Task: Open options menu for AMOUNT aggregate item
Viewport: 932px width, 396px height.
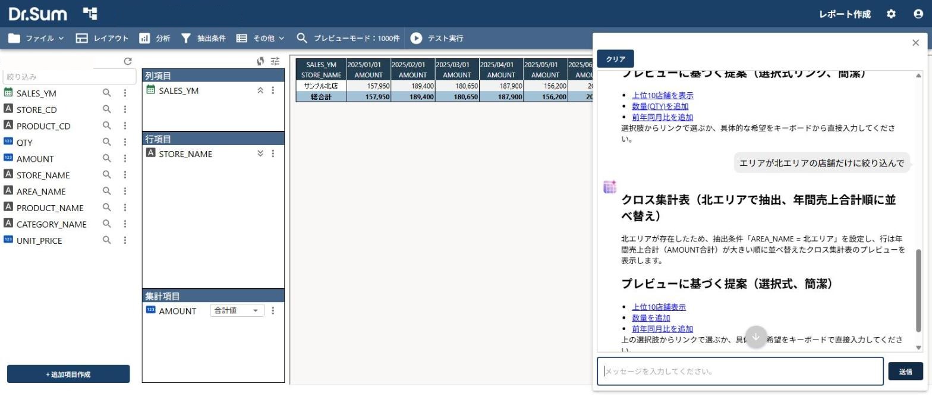Action: 273,310
